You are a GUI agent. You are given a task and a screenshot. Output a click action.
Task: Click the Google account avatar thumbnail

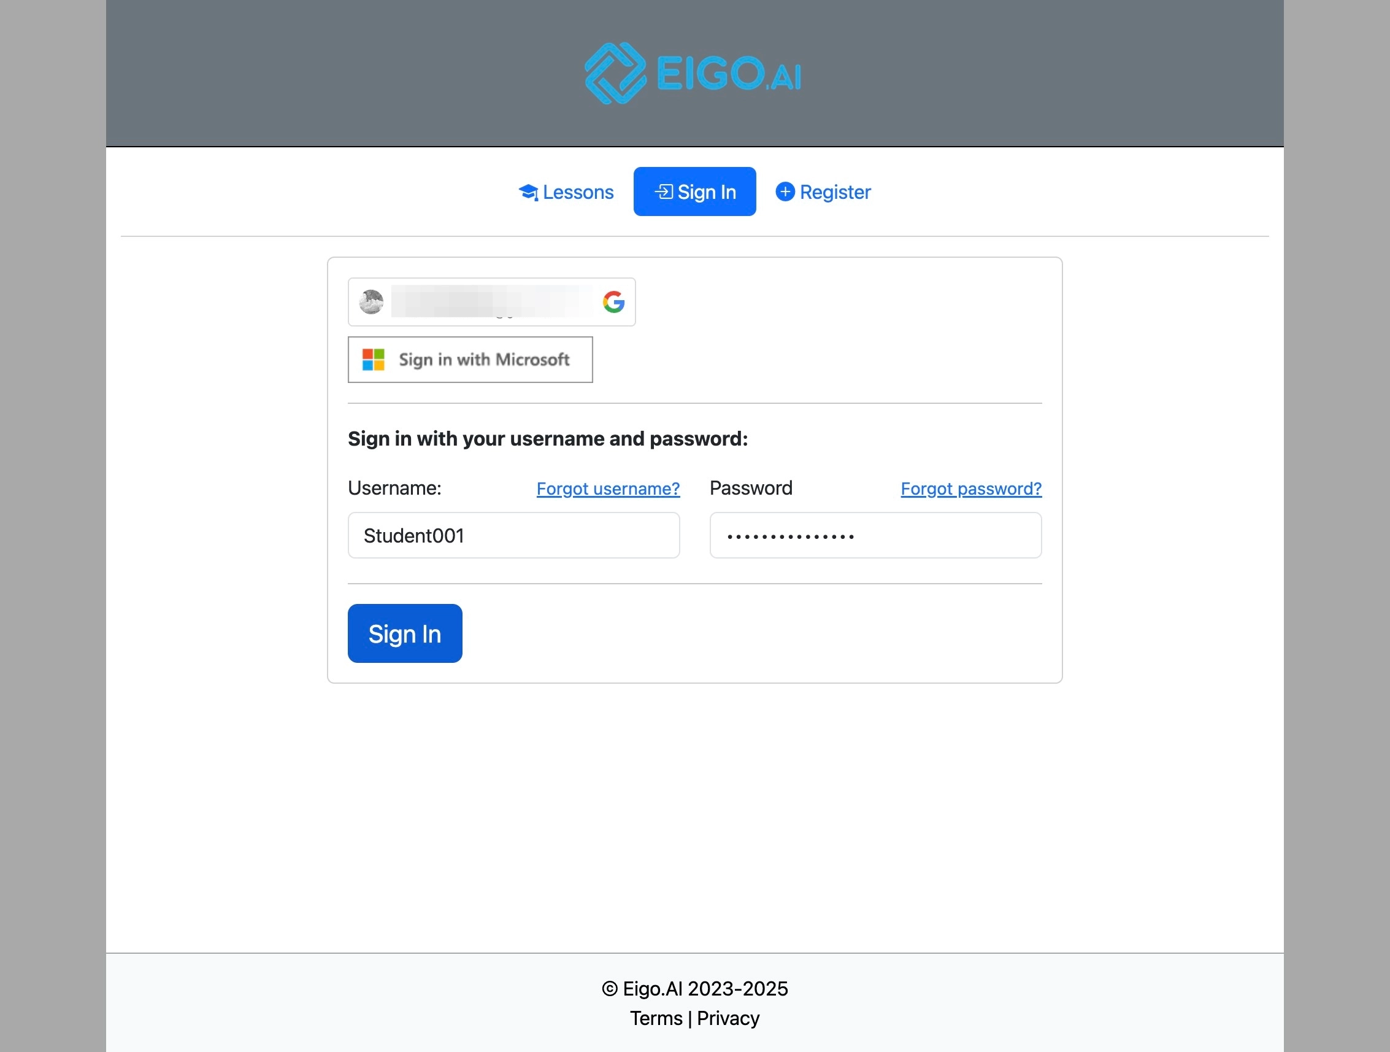point(371,302)
